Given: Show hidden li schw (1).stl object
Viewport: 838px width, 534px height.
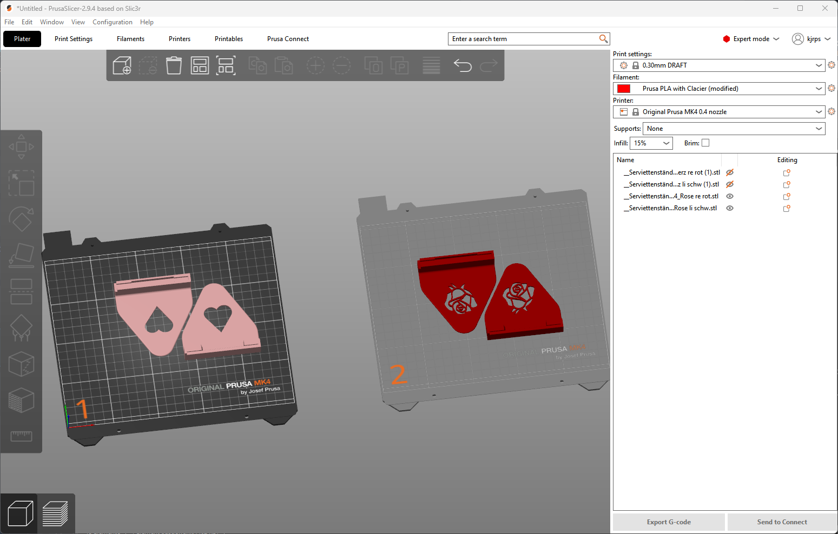Looking at the screenshot, I should pos(730,184).
